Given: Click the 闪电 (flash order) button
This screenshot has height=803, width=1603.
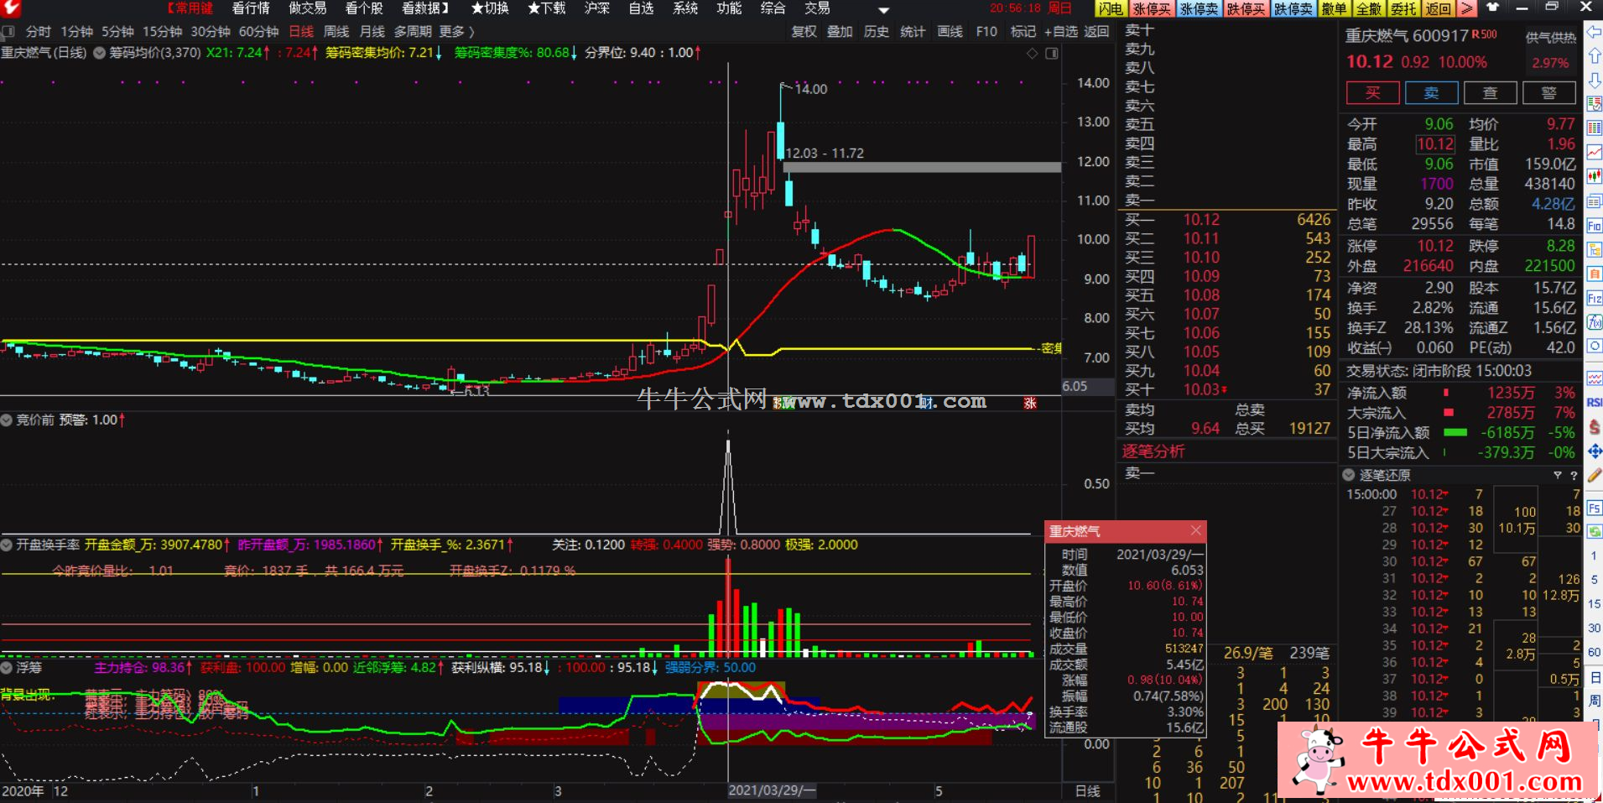Looking at the screenshot, I should pos(1111,8).
